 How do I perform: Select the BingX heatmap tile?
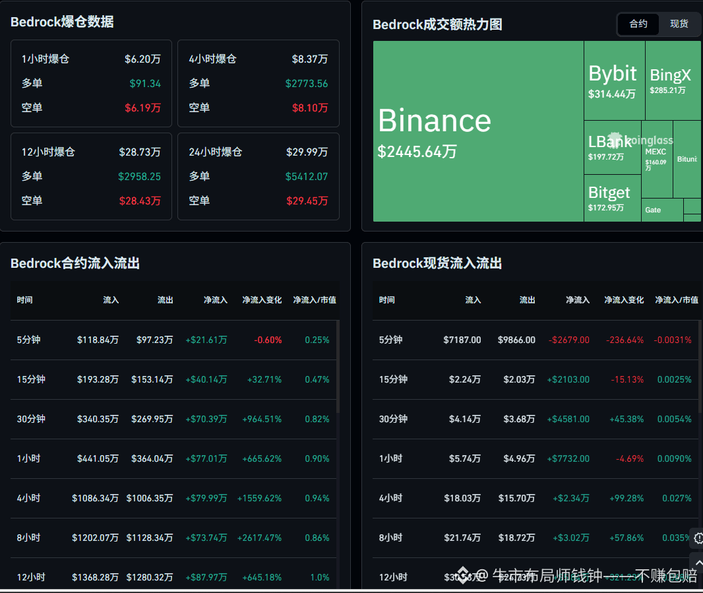click(673, 80)
